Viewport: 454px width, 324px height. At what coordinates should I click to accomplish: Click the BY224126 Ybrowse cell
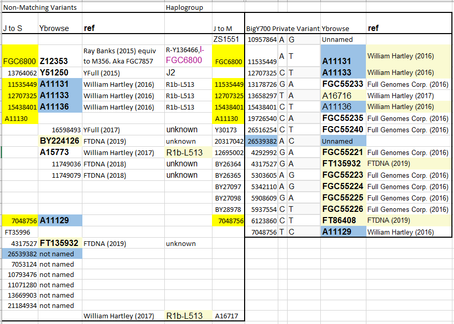point(60,141)
